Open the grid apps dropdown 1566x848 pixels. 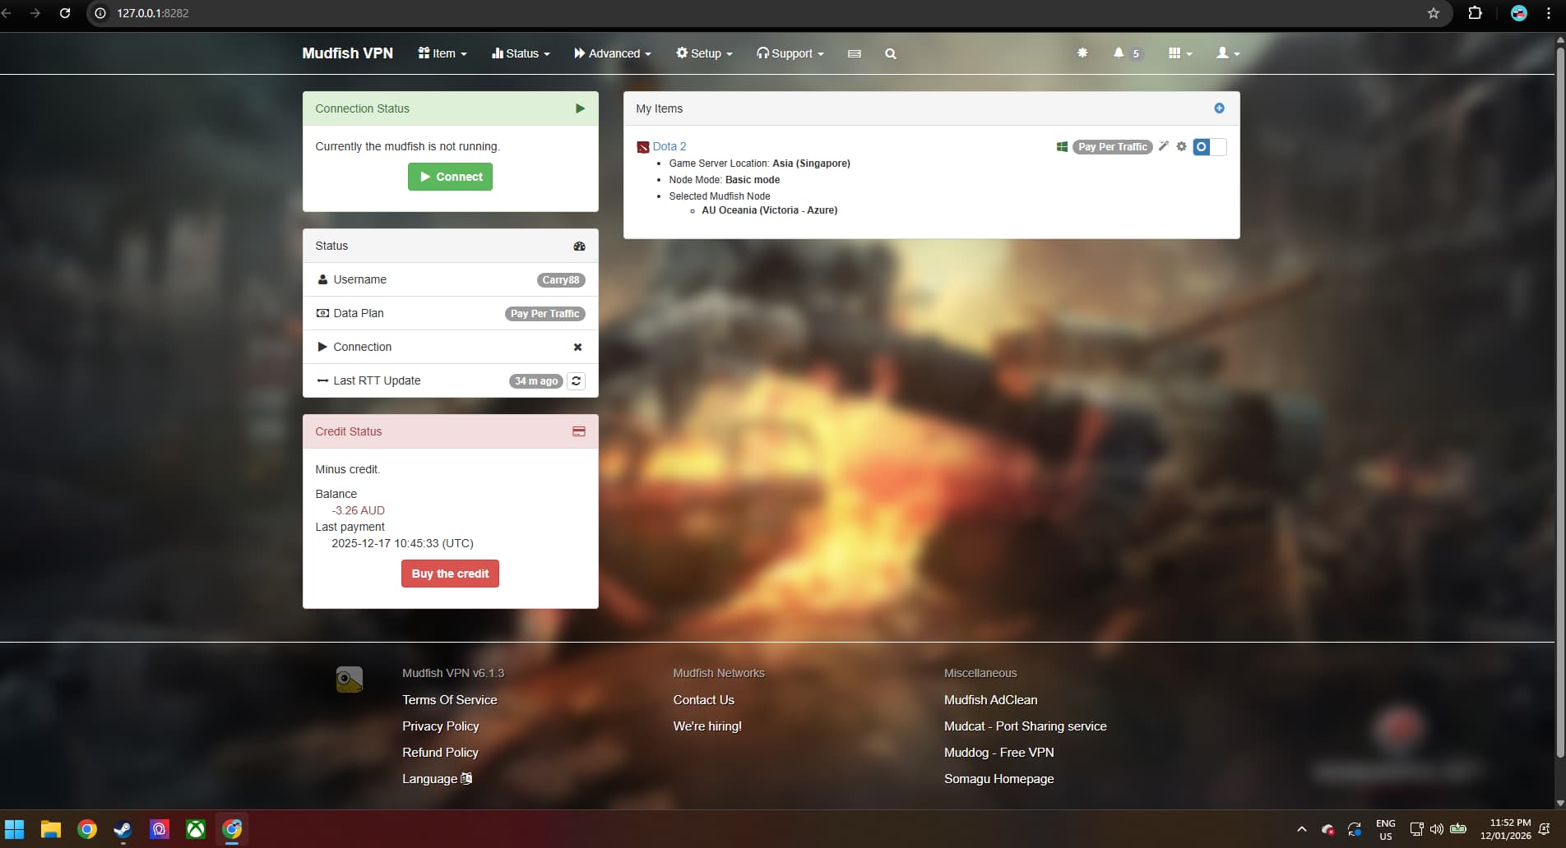[1179, 53]
